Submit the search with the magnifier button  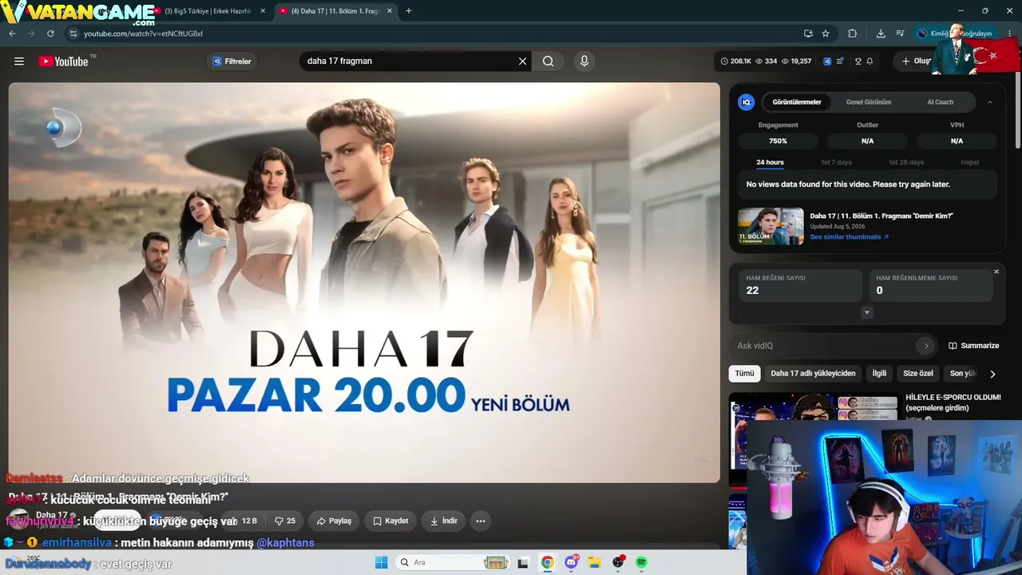point(549,61)
